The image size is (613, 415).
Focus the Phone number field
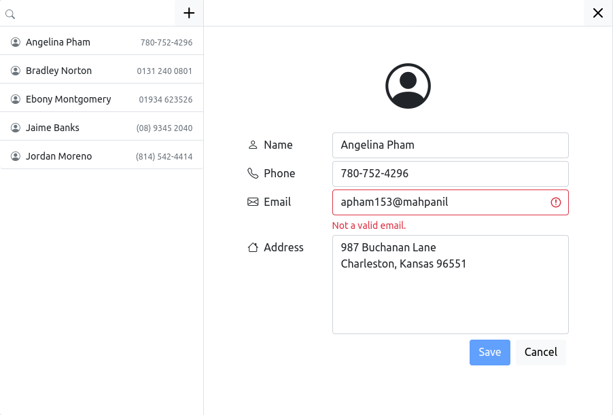(450, 173)
